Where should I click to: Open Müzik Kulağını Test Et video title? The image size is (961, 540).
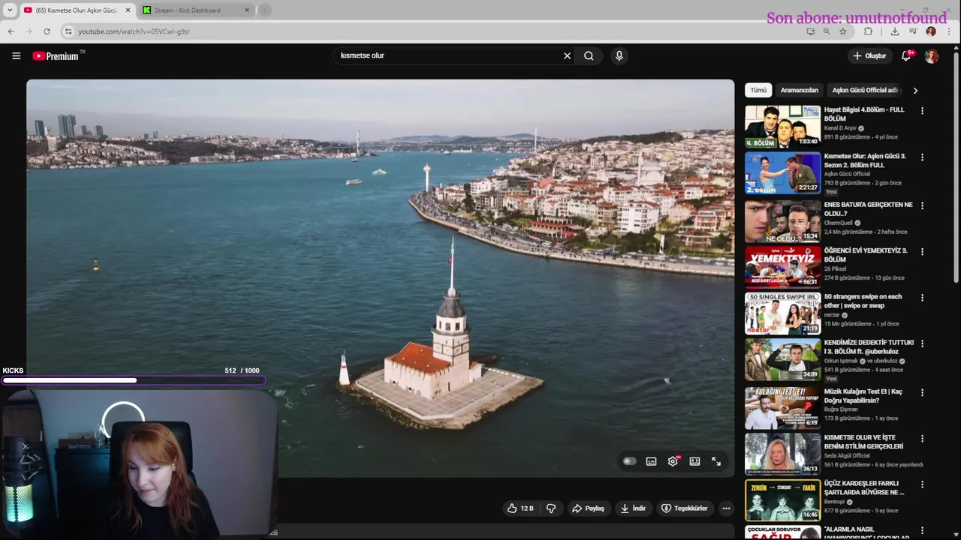click(863, 395)
